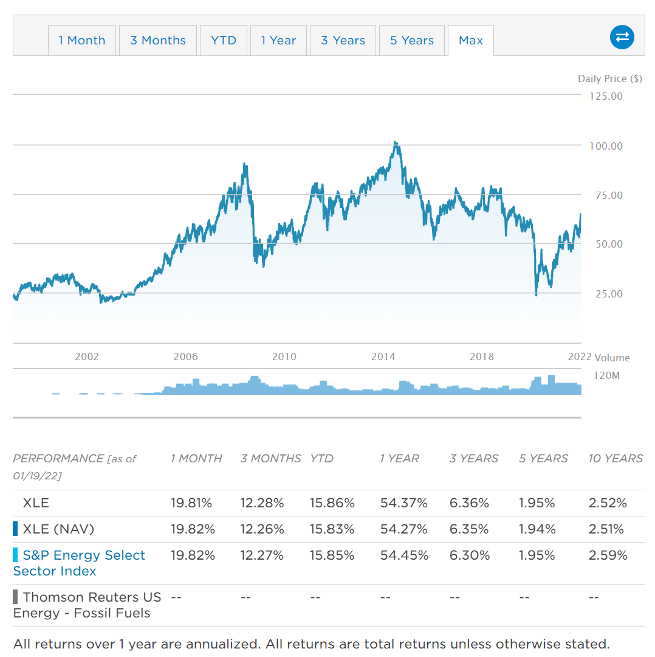This screenshot has width=655, height=657.
Task: Click the XLE 10 years value 2.52%
Action: point(608,503)
